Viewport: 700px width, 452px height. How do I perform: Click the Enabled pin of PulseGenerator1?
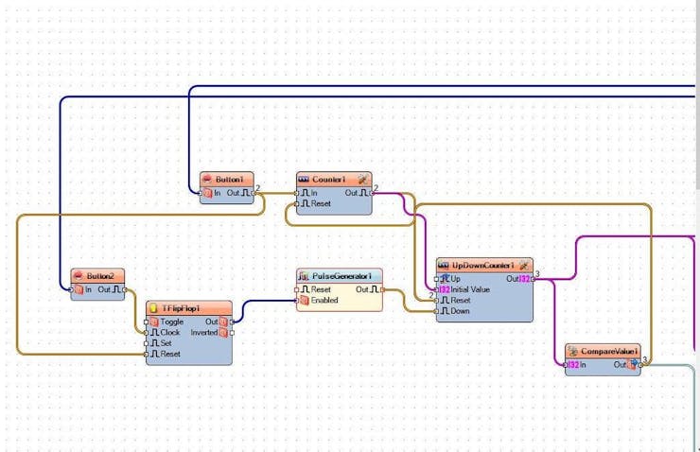[x=297, y=301]
